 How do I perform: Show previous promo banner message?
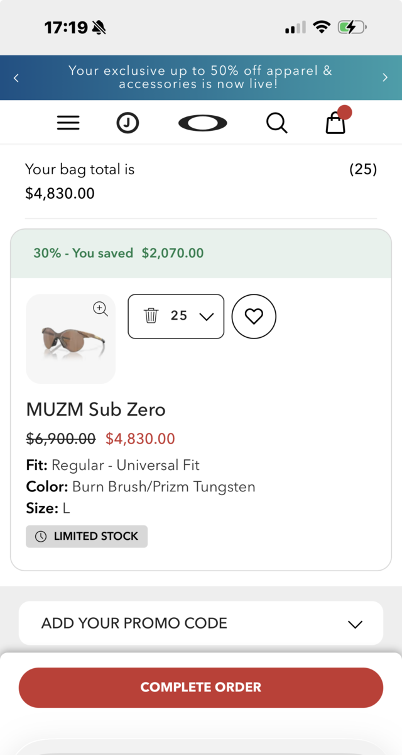[x=16, y=77]
